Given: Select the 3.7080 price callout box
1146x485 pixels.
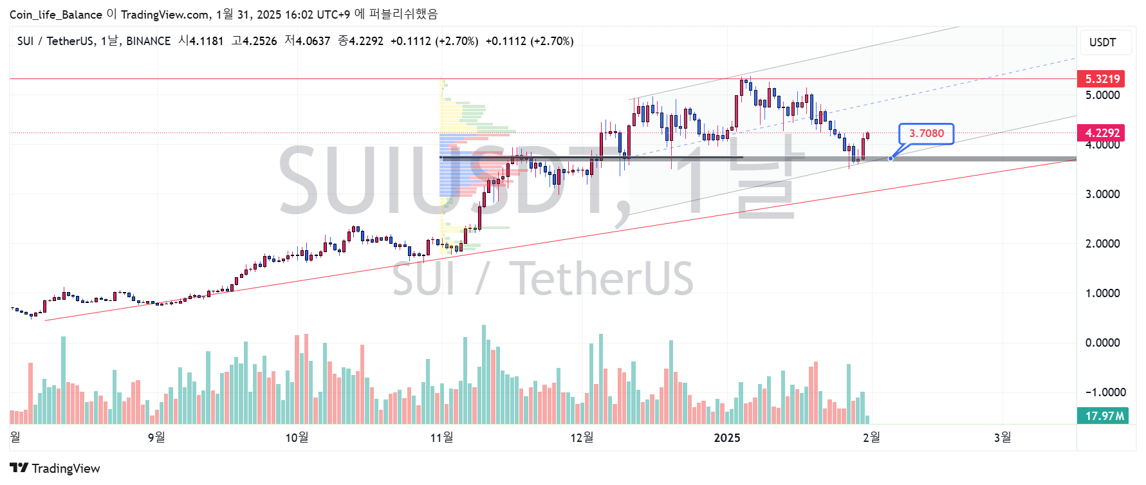Looking at the screenshot, I should 926,134.
